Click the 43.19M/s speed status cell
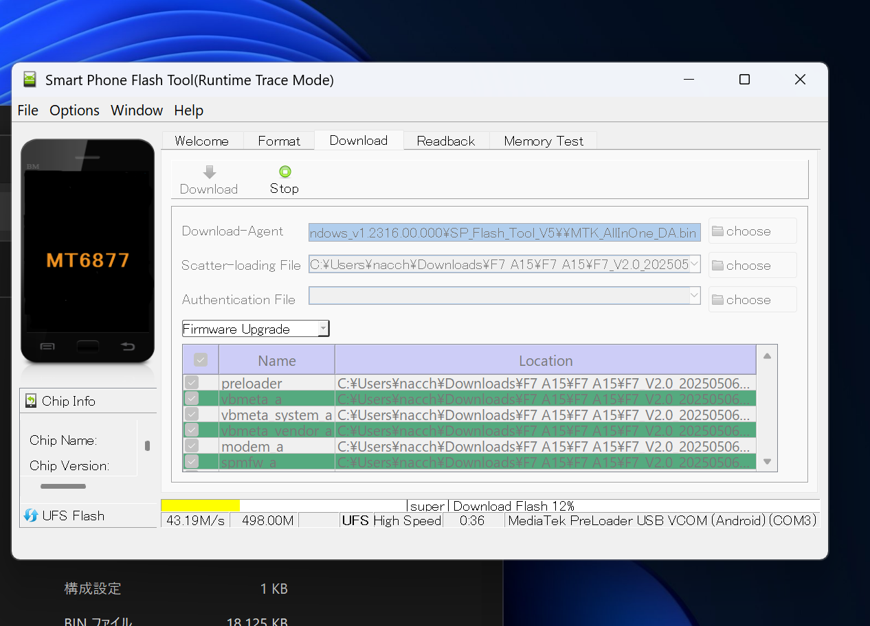Image resolution: width=870 pixels, height=626 pixels. (x=195, y=520)
